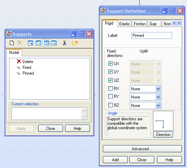Screen dimensions: 187x168
Task: Expand the RY uplift dropdown
Action: coord(145,97)
